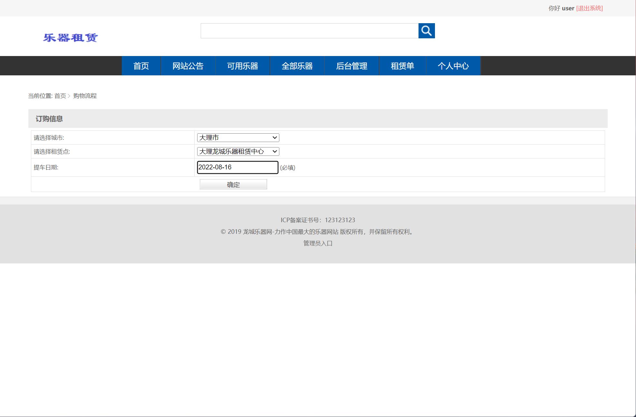Click the 购物流程 breadcrumb label
The width and height of the screenshot is (636, 417).
[85, 96]
